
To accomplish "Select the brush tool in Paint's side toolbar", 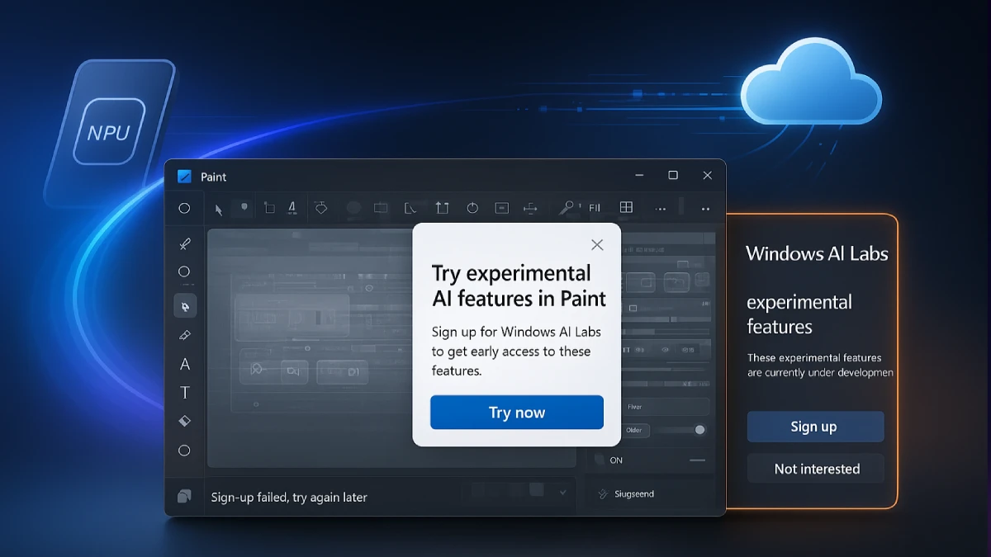I will 185,243.
